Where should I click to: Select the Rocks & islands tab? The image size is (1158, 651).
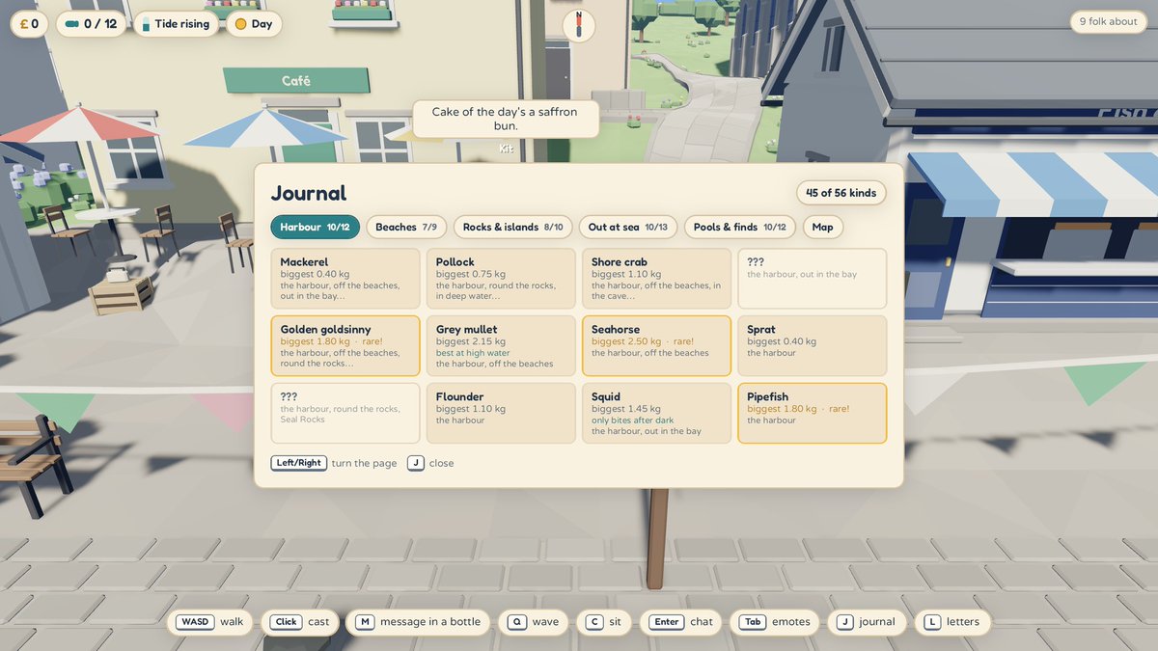tap(512, 228)
